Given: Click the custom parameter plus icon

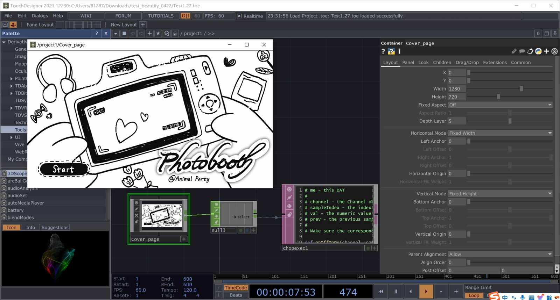Looking at the screenshot, I should tap(546, 51).
